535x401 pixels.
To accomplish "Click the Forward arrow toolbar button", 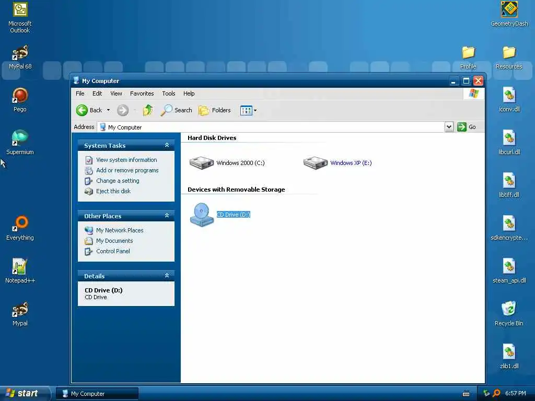I will 123,110.
